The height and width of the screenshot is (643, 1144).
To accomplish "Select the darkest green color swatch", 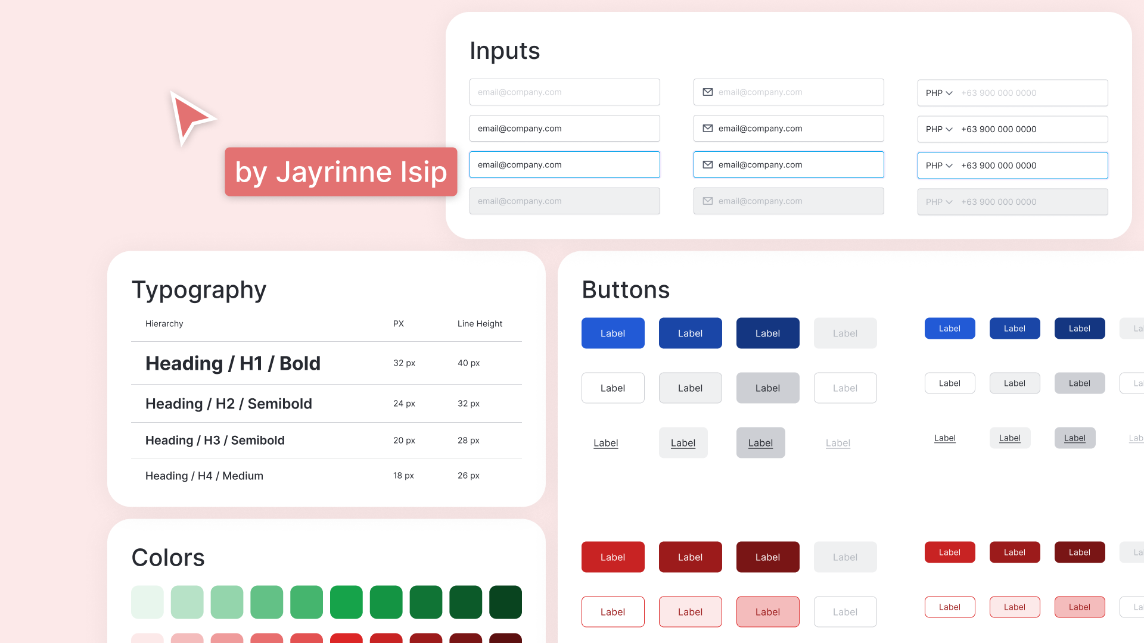I will [505, 602].
